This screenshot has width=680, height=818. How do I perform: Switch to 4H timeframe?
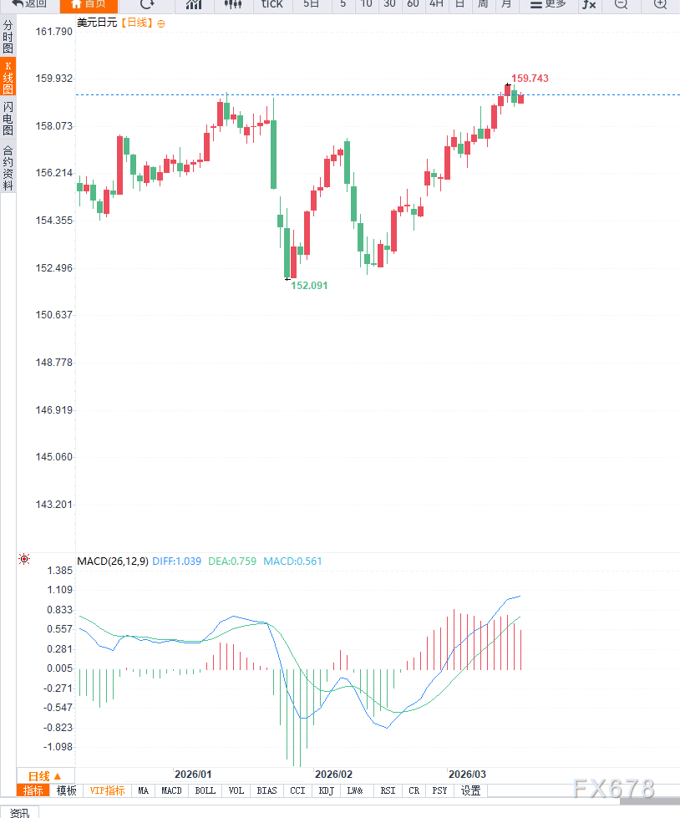[436, 4]
